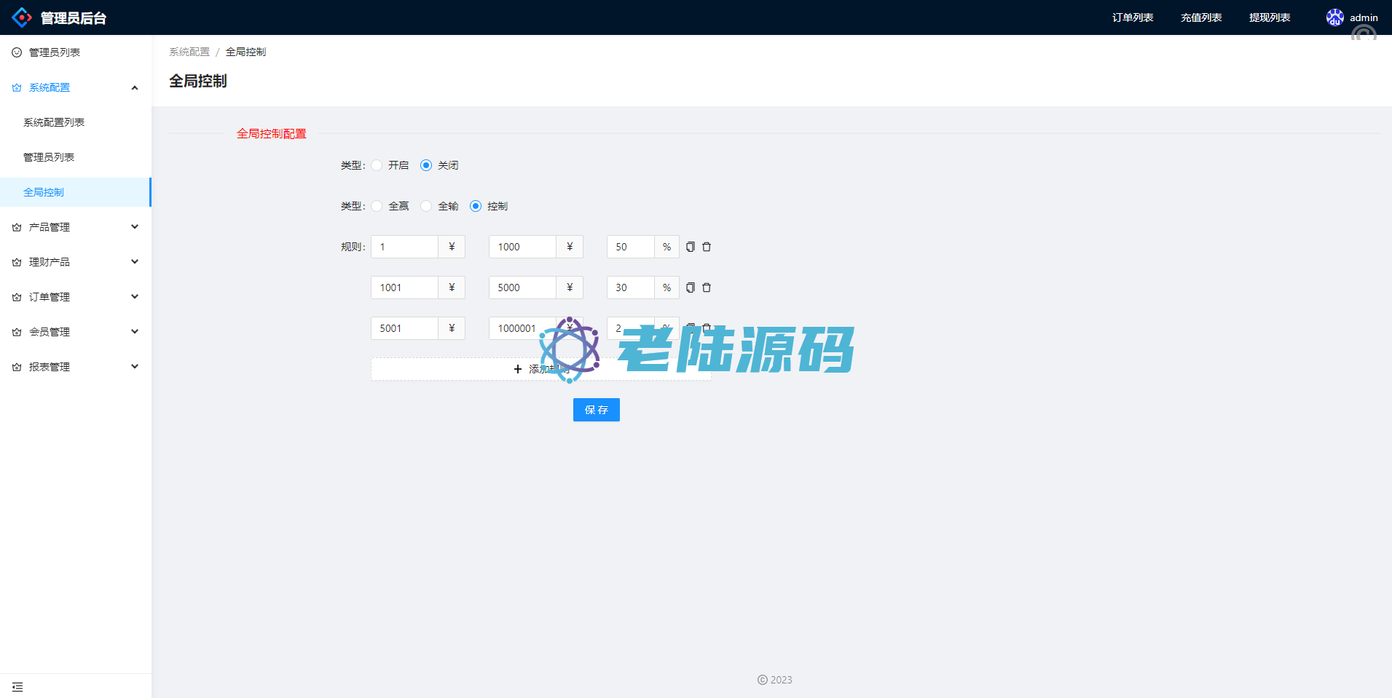Click the 系统配置 breadcrumb link
This screenshot has width=1392, height=698.
click(x=189, y=52)
